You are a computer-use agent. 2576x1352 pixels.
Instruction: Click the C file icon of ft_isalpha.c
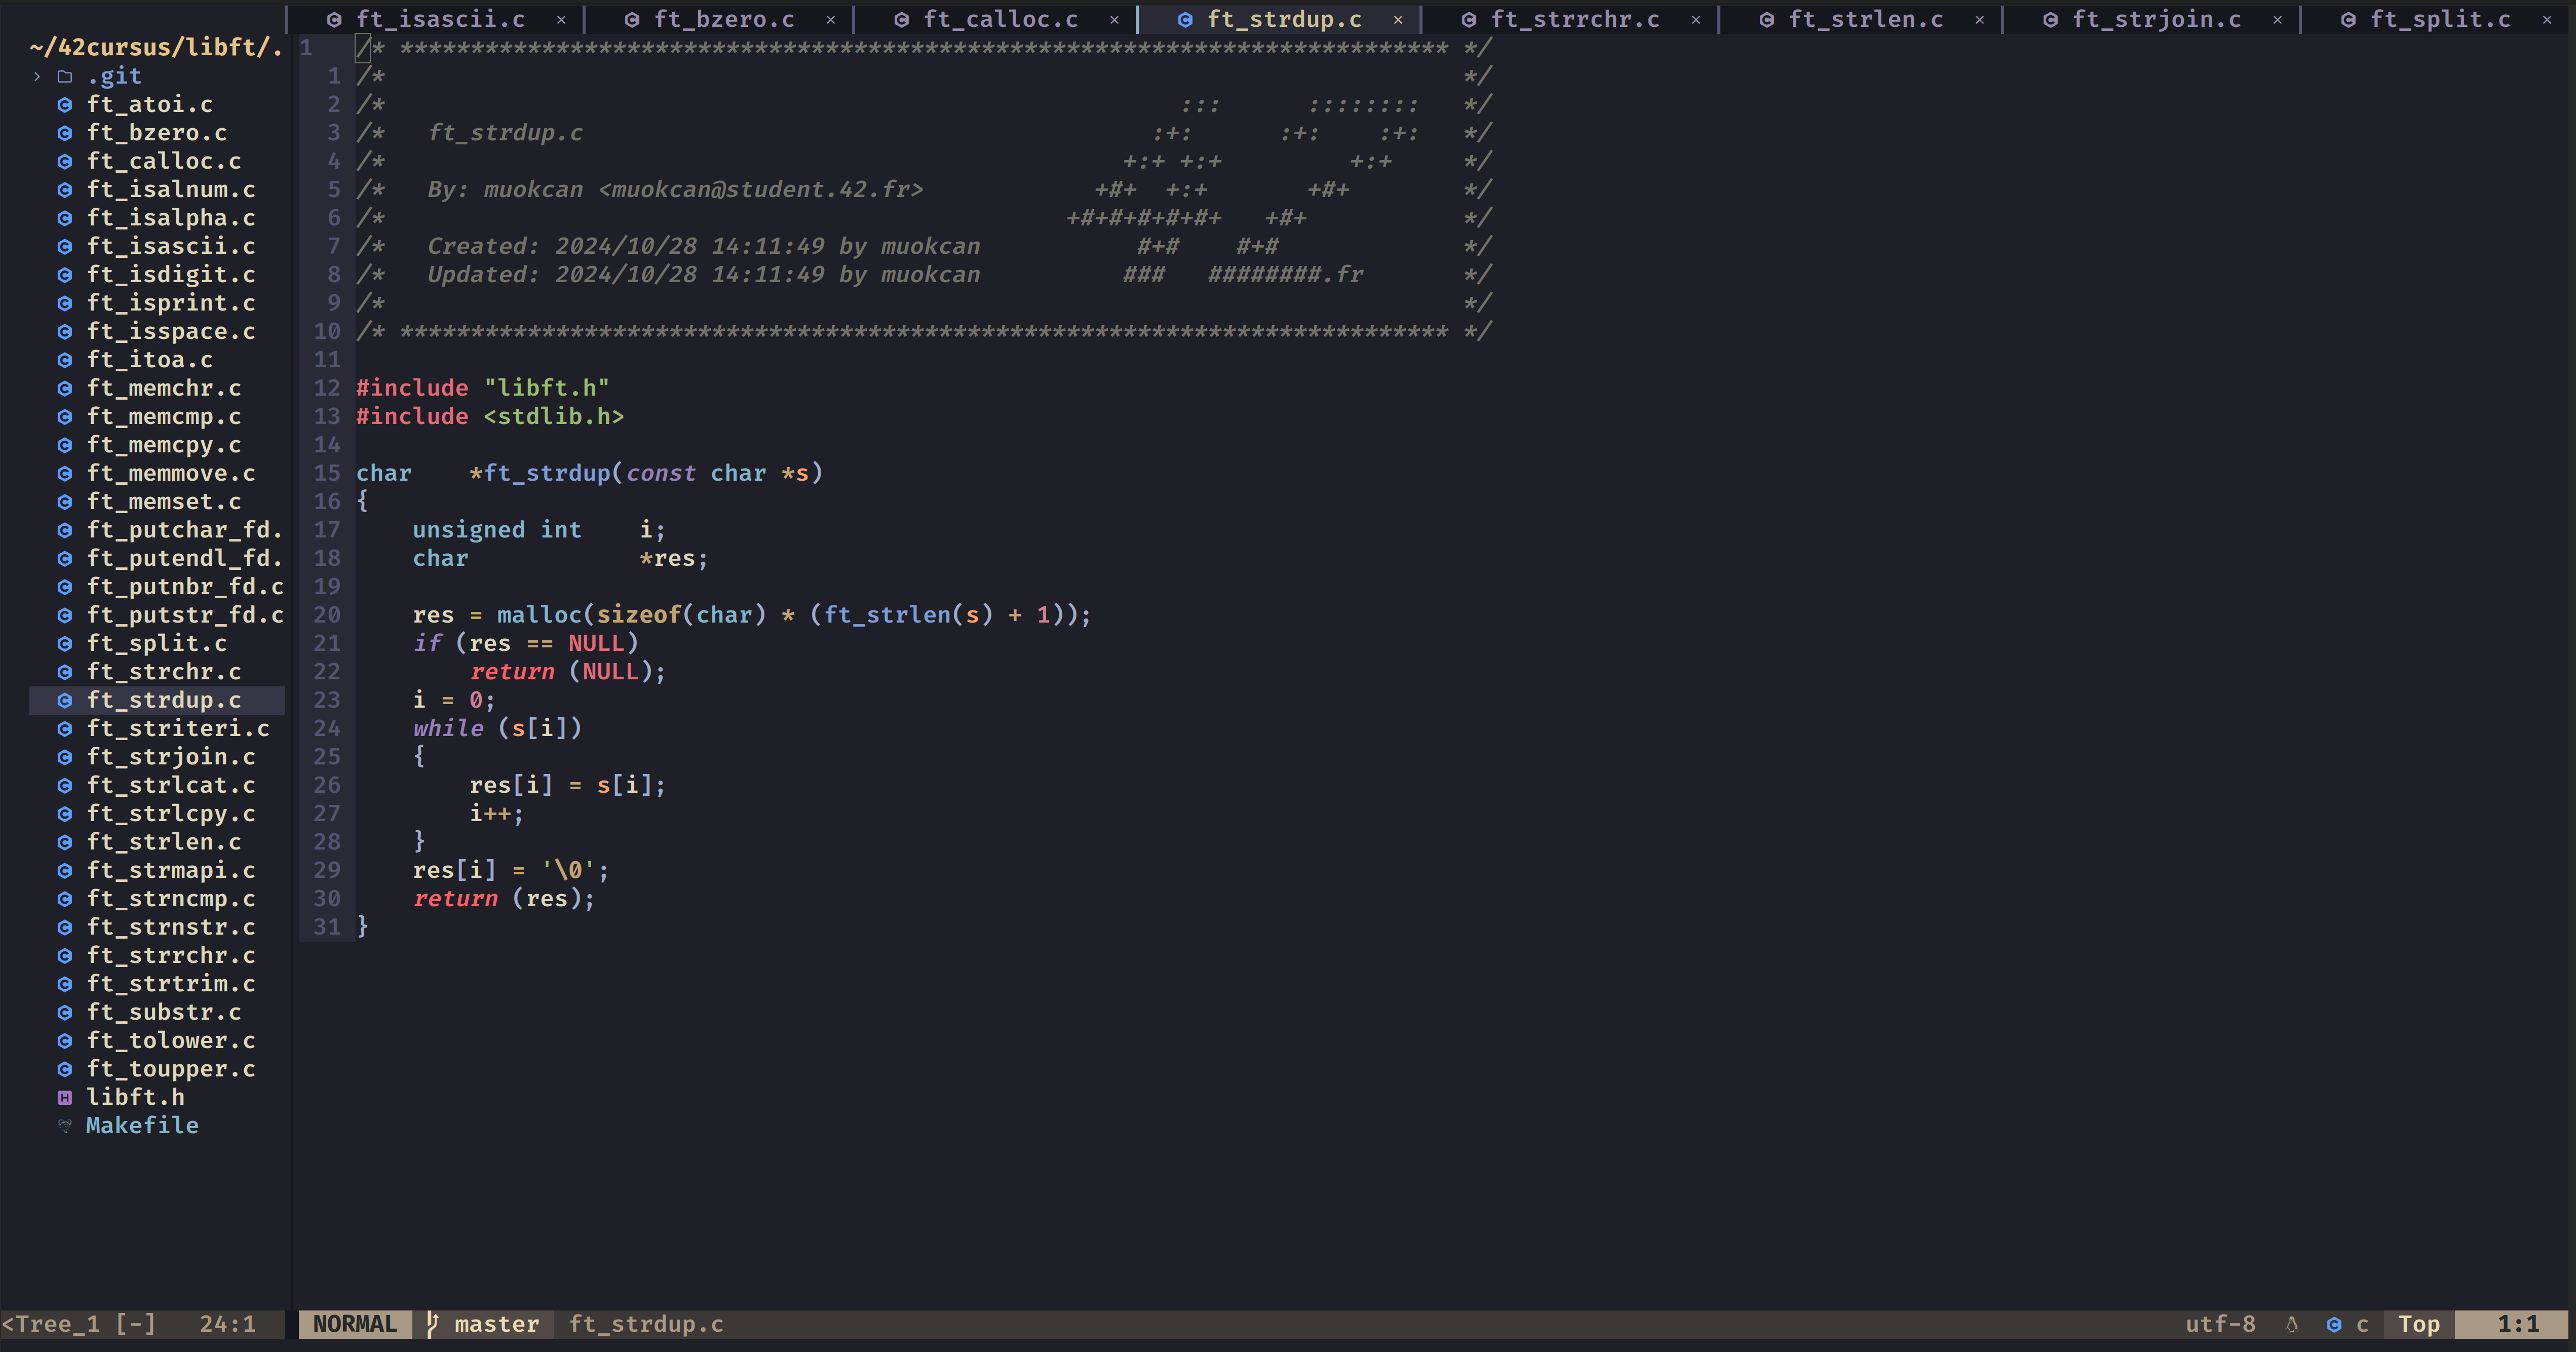pyautogui.click(x=65, y=218)
